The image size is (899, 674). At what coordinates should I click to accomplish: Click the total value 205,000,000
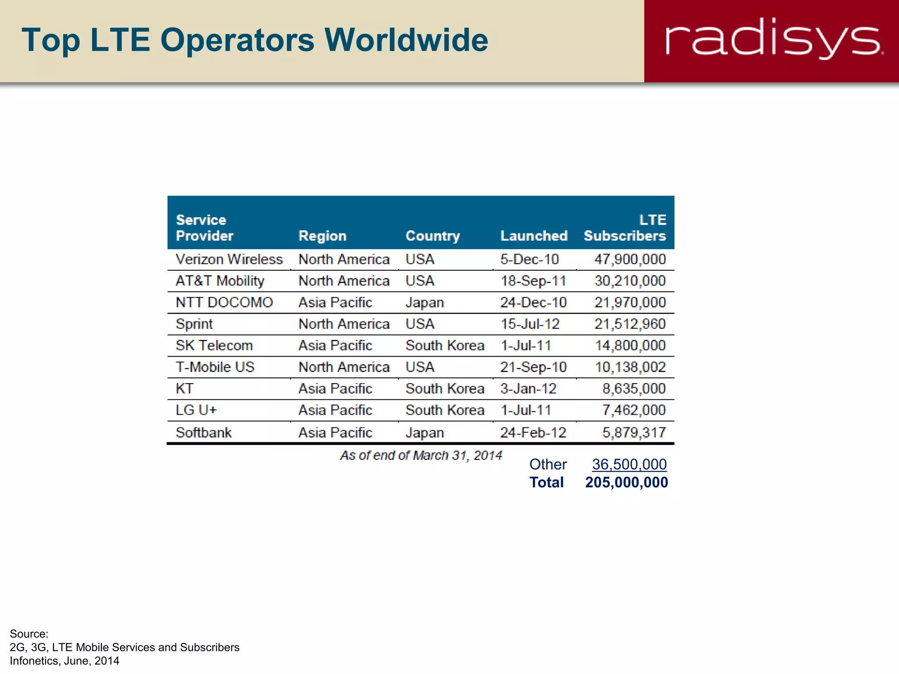point(627,483)
